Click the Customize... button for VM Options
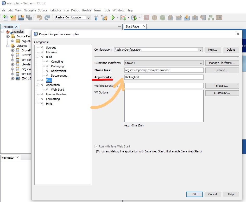Viewport: 246px width, 202px height. pos(222,93)
